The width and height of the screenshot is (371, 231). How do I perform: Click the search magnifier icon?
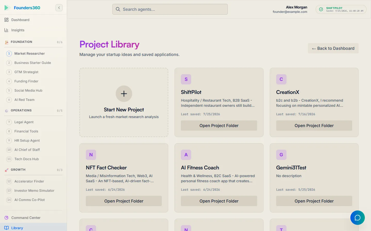click(x=118, y=9)
